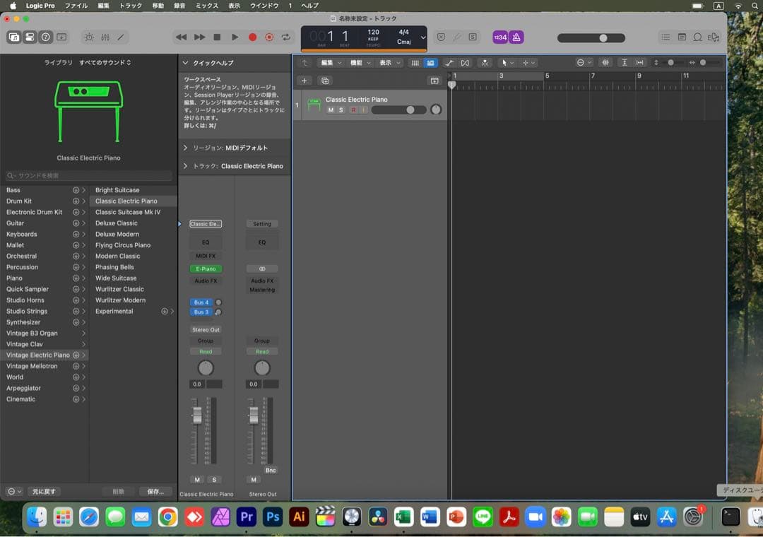Solo the Classic Electric Piano track

341,110
